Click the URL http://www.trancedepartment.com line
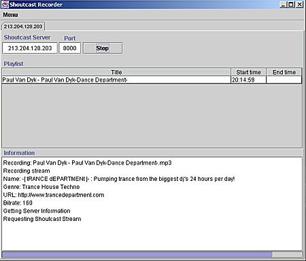This screenshot has width=306, height=261. [x=54, y=195]
